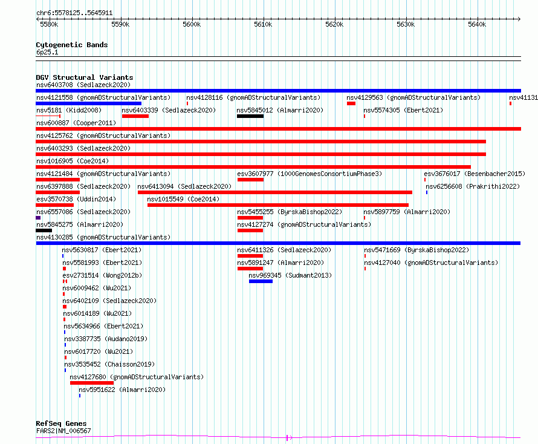
Task: Click nsv6256608 (Prakrithi2022) label
Action: tap(473, 186)
